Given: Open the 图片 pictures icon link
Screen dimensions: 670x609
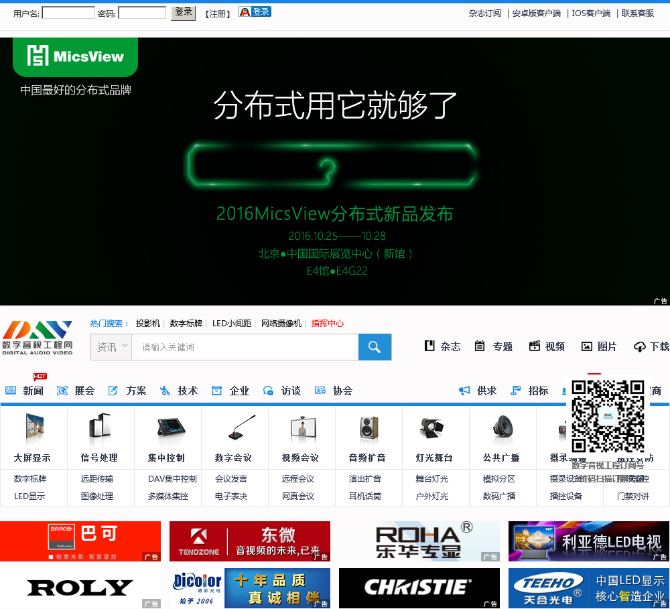Looking at the screenshot, I should click(x=598, y=346).
